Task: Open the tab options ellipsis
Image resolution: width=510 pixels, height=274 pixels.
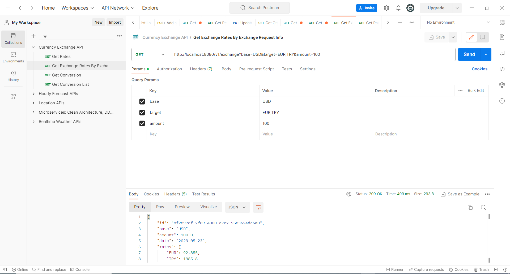Action: pos(412,22)
